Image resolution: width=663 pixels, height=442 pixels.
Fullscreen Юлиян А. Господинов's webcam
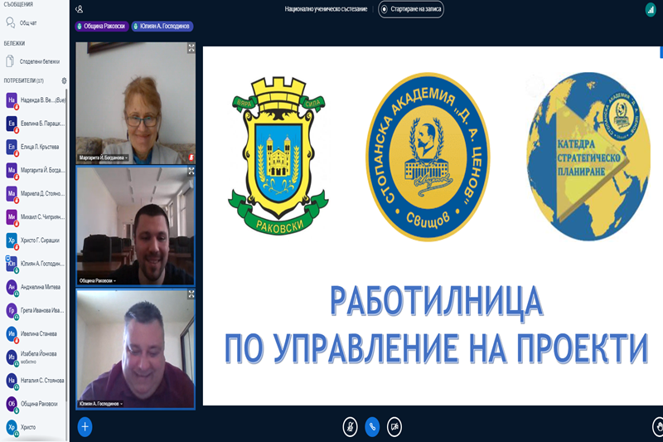coord(191,294)
